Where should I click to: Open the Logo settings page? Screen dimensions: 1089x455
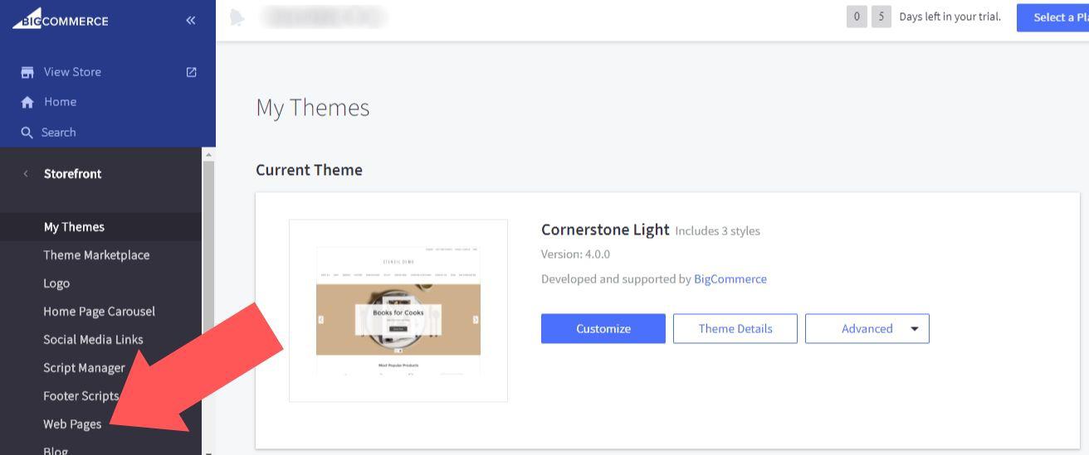point(56,283)
